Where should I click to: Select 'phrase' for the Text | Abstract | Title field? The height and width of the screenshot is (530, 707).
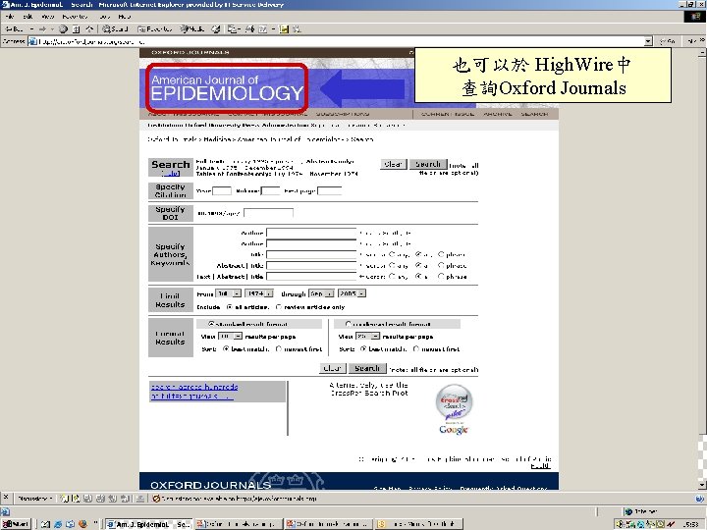(x=442, y=276)
